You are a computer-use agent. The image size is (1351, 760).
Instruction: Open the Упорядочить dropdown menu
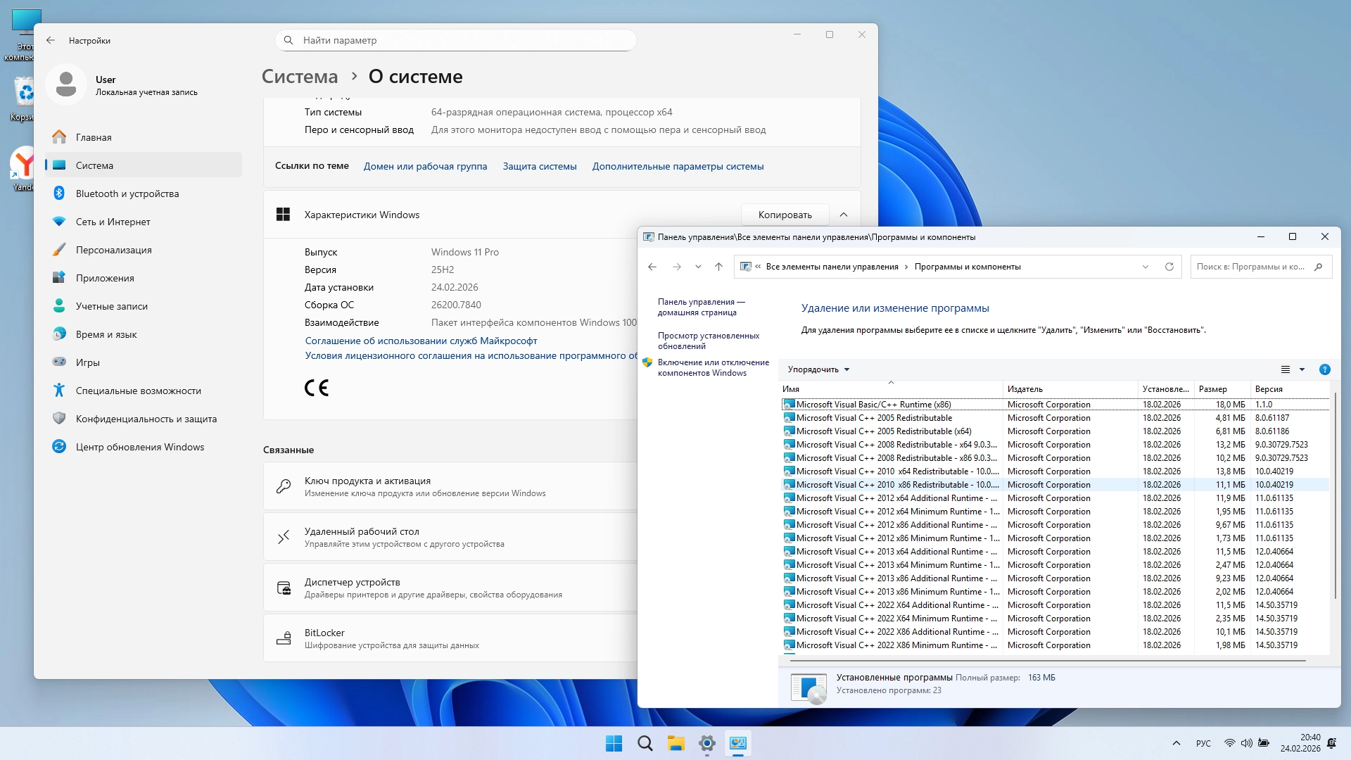coord(818,369)
